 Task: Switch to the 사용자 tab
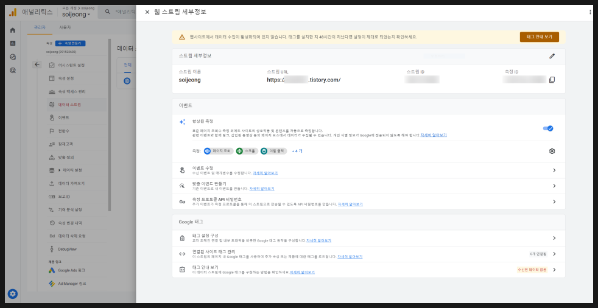point(65,28)
